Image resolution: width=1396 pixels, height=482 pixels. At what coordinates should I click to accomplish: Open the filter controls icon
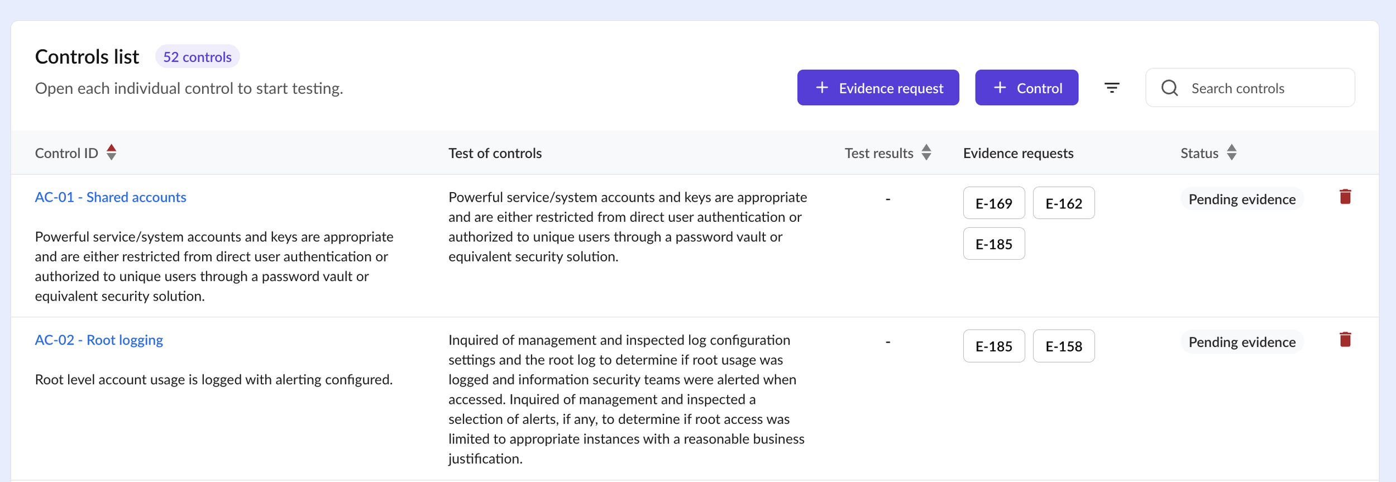(1111, 88)
